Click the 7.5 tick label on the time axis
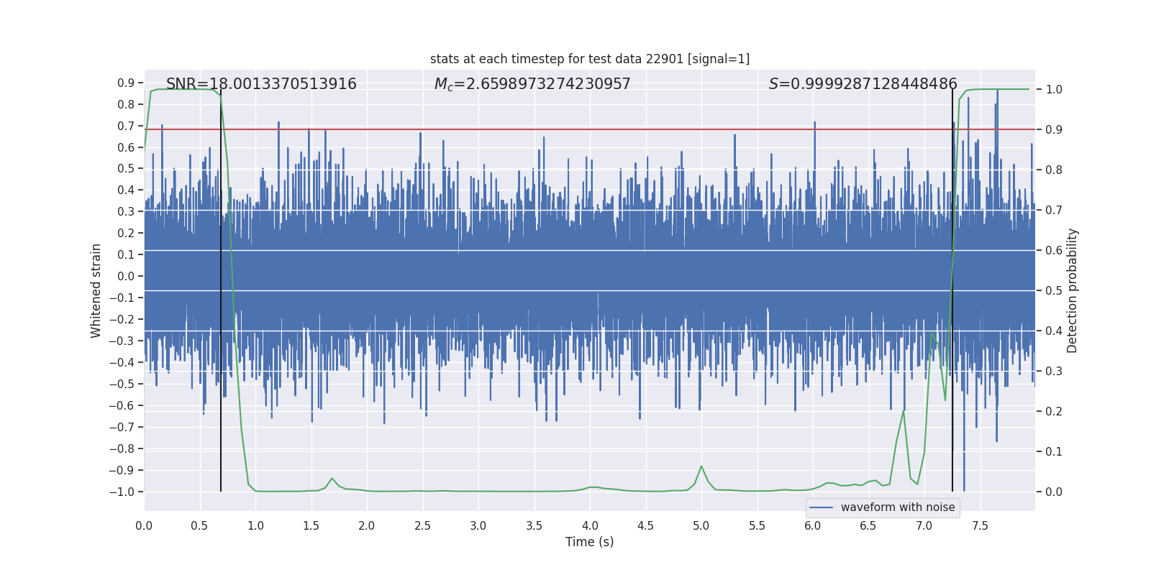Screen dimensions: 1151x575 [x=980, y=525]
